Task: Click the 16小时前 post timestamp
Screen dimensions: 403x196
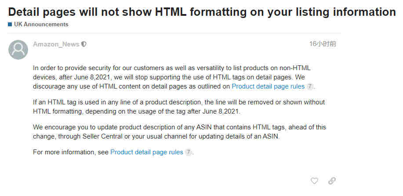Action: pyautogui.click(x=323, y=44)
